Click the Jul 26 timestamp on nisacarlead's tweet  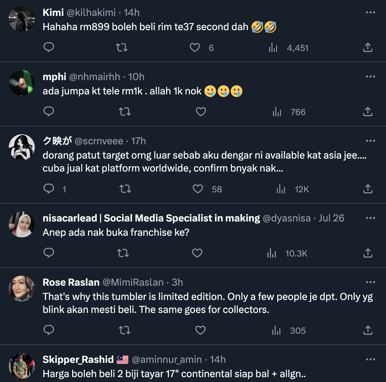[x=331, y=218]
